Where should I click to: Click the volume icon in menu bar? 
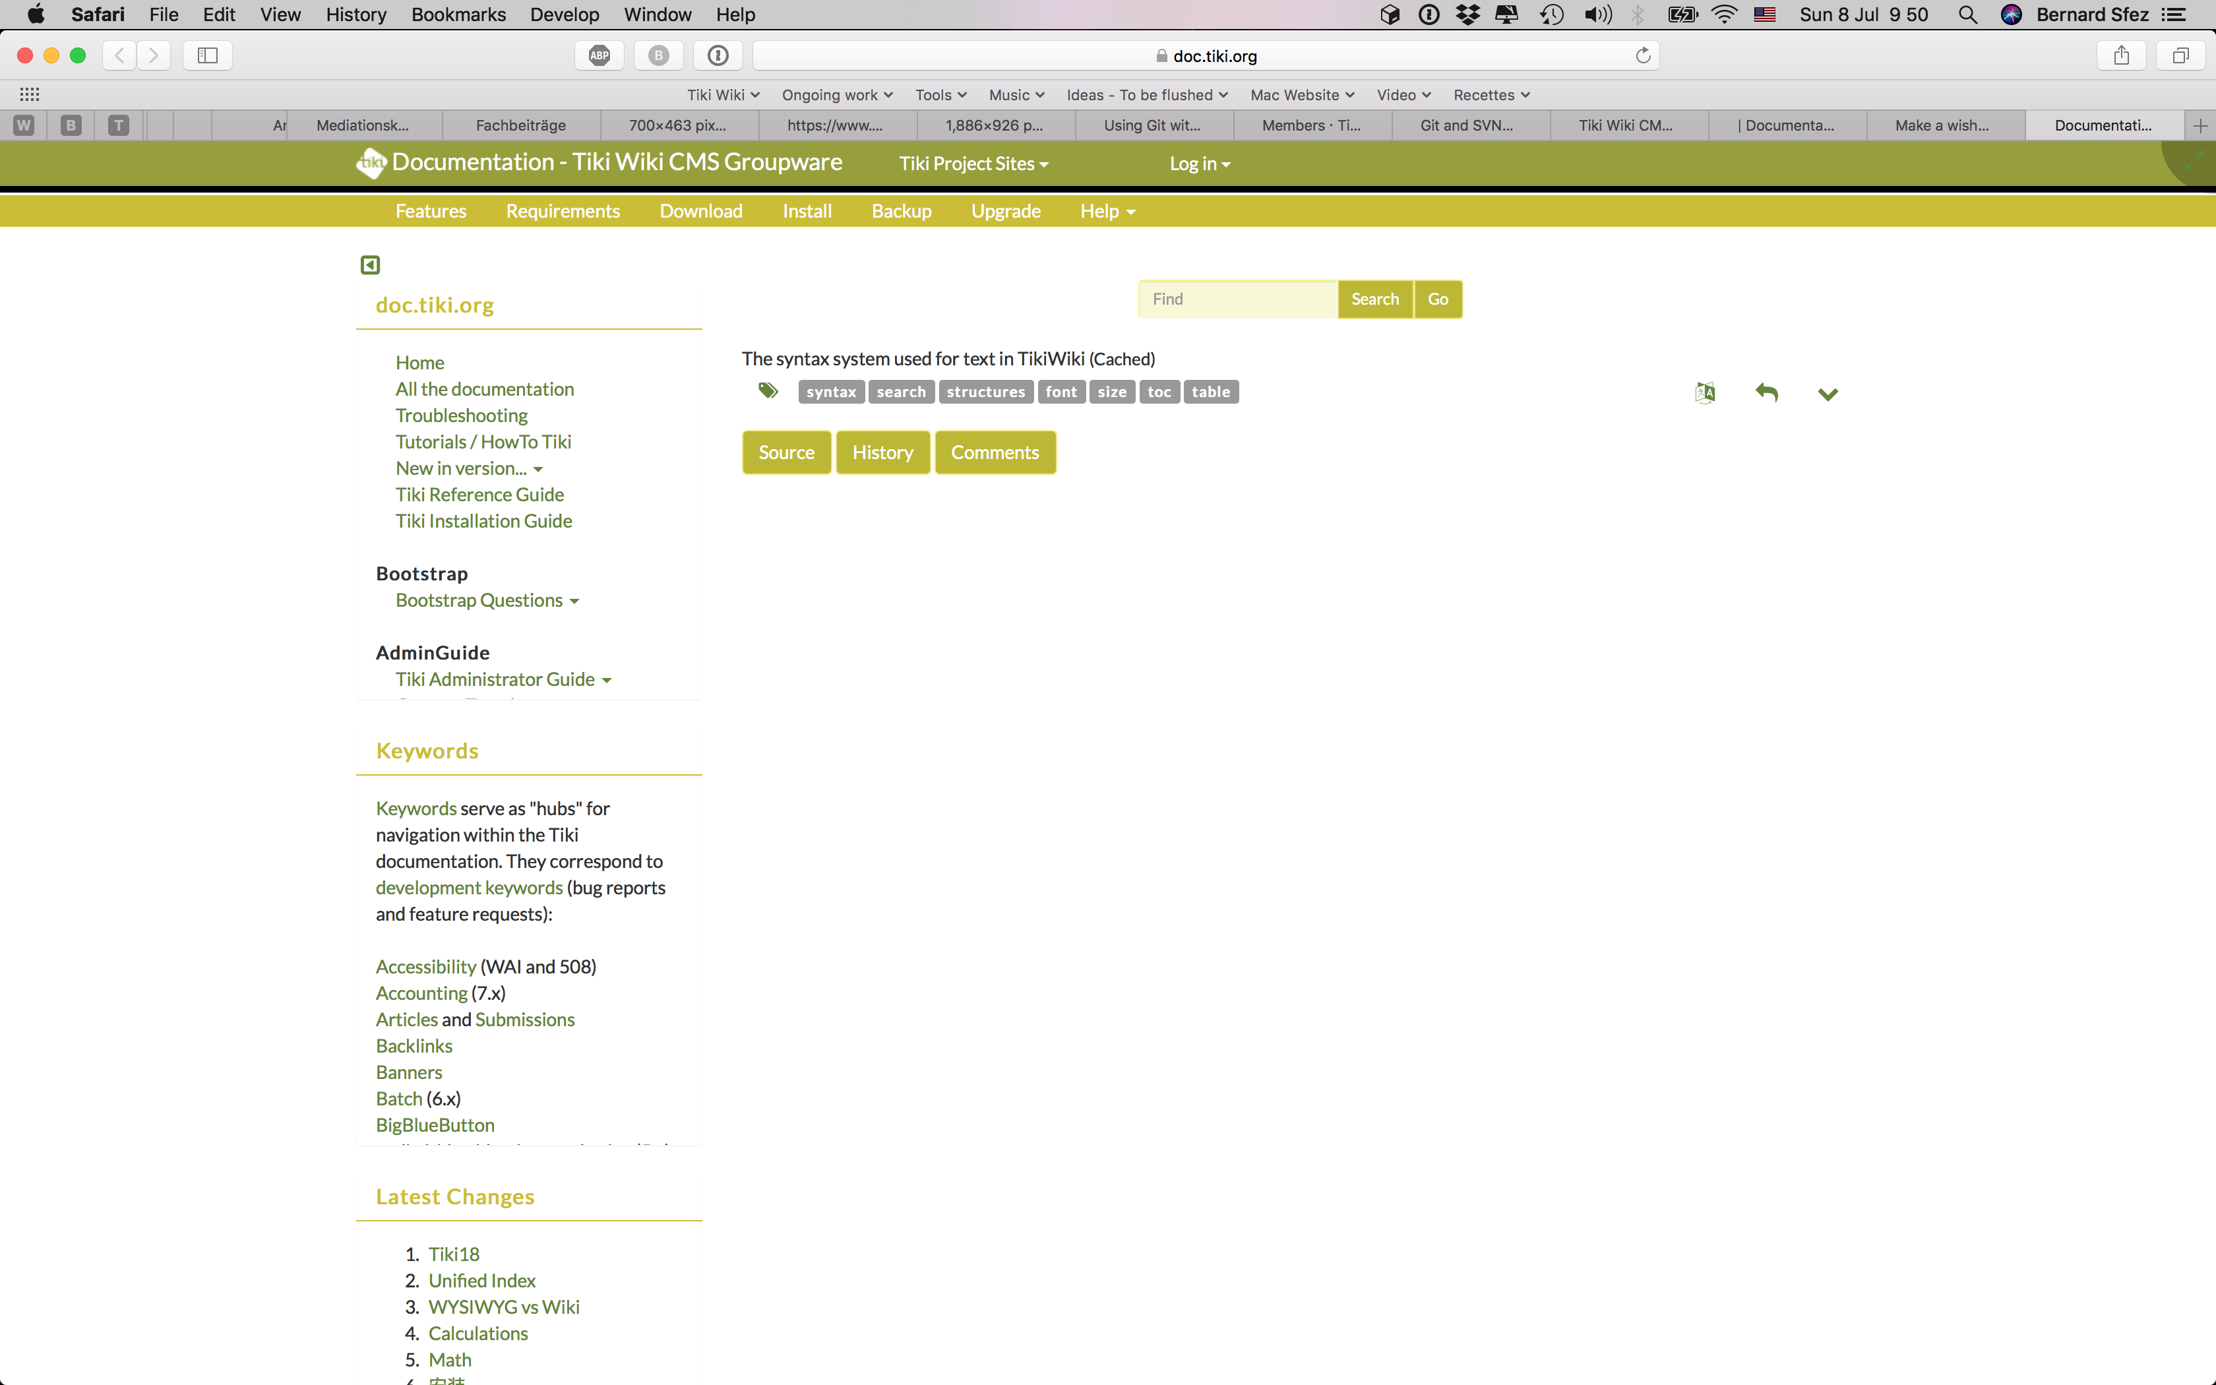click(x=1598, y=15)
